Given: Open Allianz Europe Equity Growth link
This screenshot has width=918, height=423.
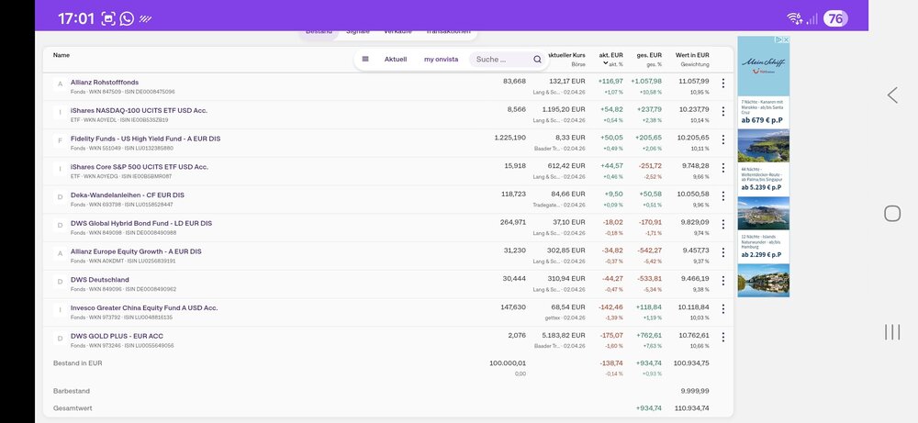Looking at the screenshot, I should pos(136,251).
